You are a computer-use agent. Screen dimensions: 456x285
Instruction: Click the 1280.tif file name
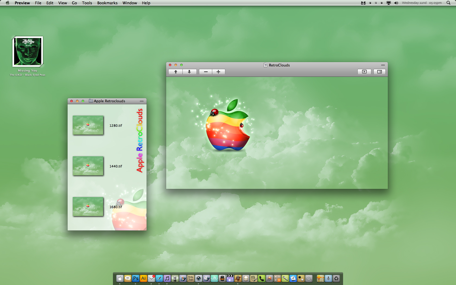click(x=116, y=125)
